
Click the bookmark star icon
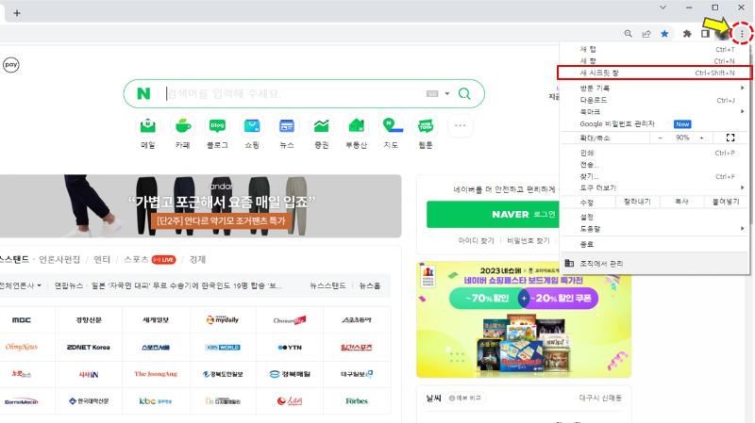pyautogui.click(x=664, y=34)
